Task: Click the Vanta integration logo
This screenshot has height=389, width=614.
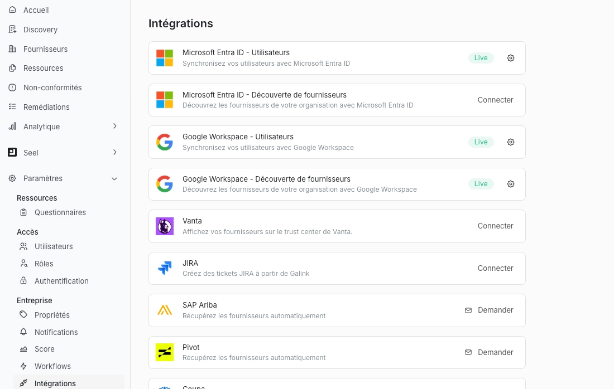Action: tap(165, 226)
